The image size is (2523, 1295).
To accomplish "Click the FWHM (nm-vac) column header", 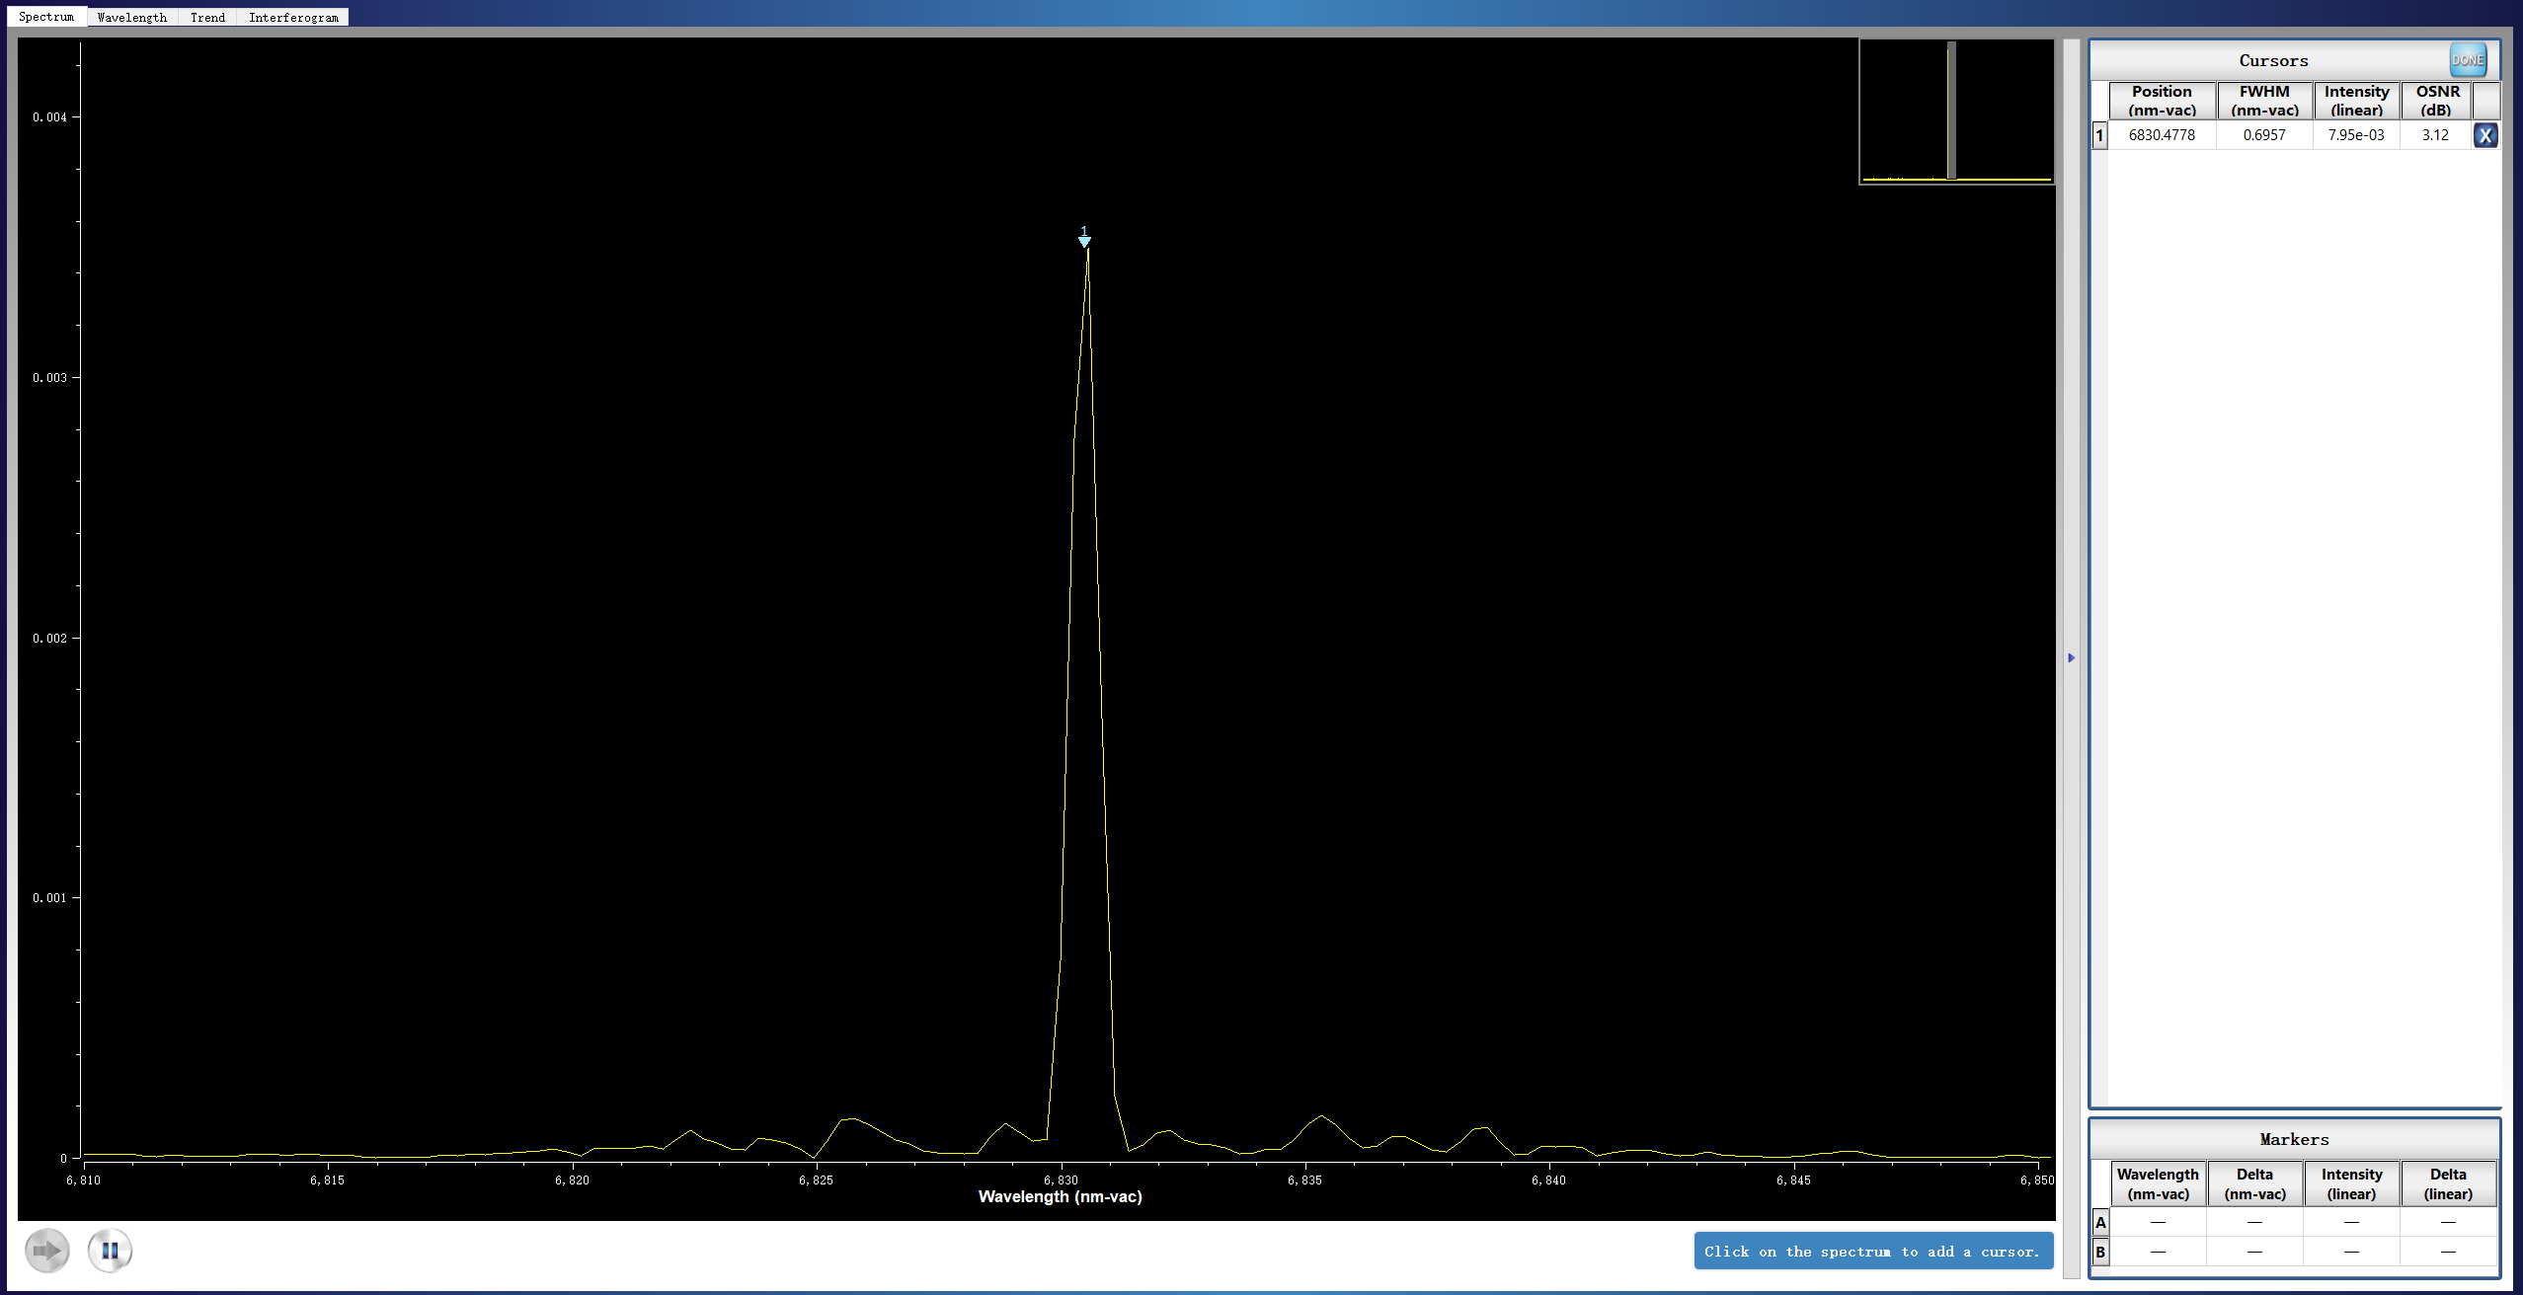I will (2263, 101).
